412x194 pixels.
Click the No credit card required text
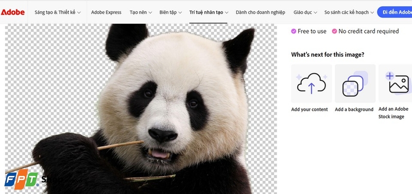368,31
